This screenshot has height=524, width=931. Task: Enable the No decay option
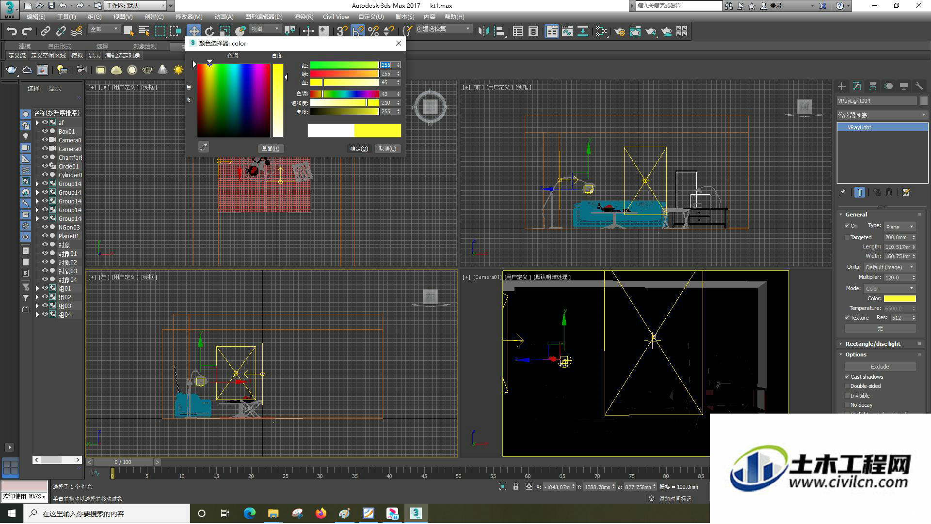(x=847, y=405)
